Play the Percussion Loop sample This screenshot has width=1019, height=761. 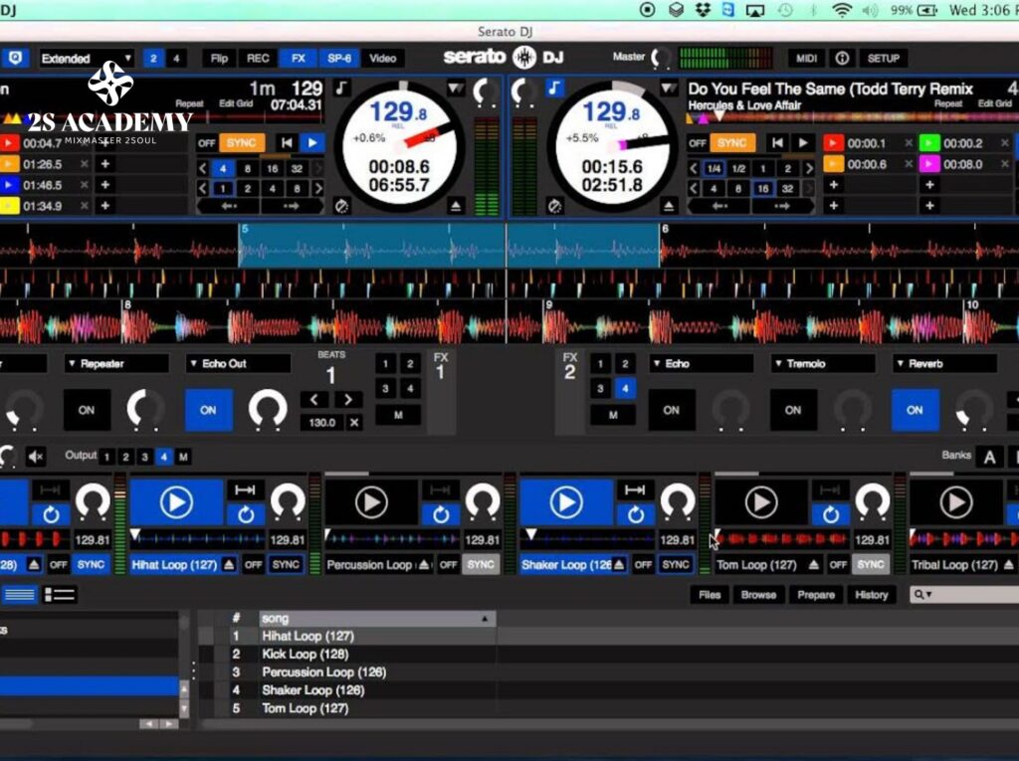371,502
